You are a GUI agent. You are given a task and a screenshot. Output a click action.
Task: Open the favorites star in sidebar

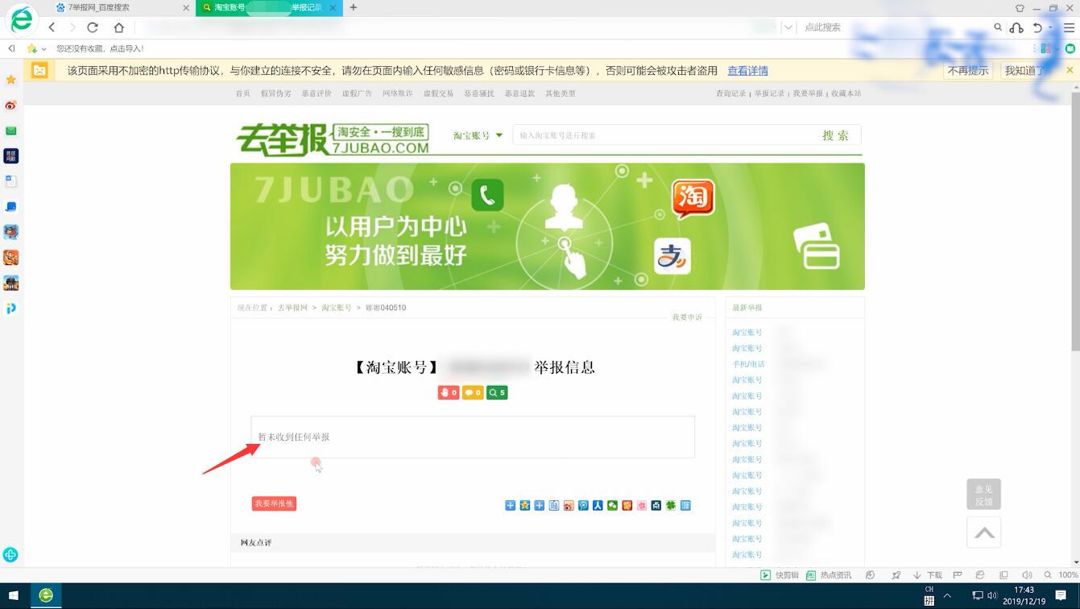tap(11, 80)
